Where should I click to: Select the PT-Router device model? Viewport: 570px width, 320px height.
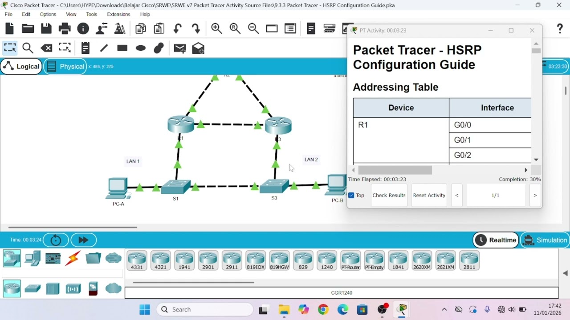350,260
